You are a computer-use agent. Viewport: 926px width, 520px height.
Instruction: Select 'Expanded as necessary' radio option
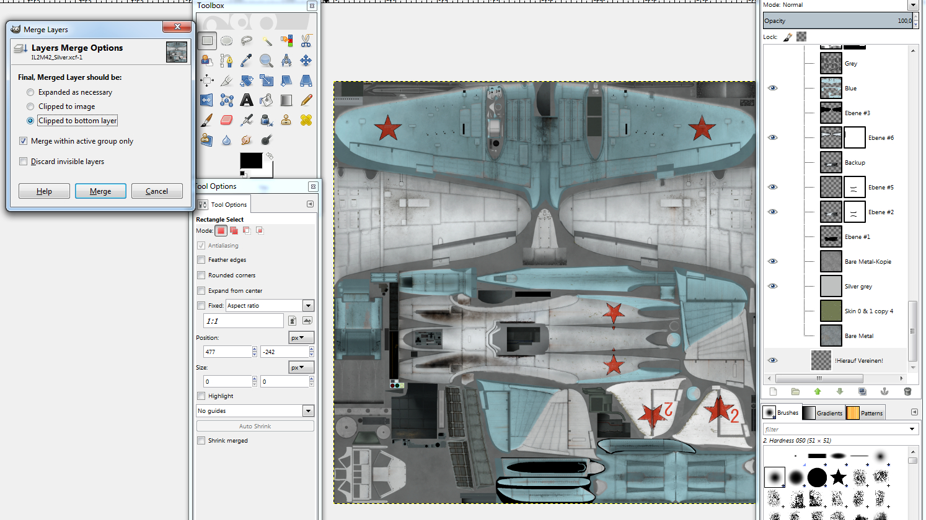pyautogui.click(x=30, y=92)
